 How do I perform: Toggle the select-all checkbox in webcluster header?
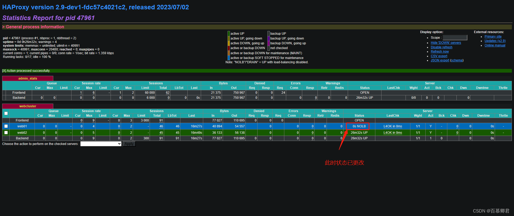(6, 113)
